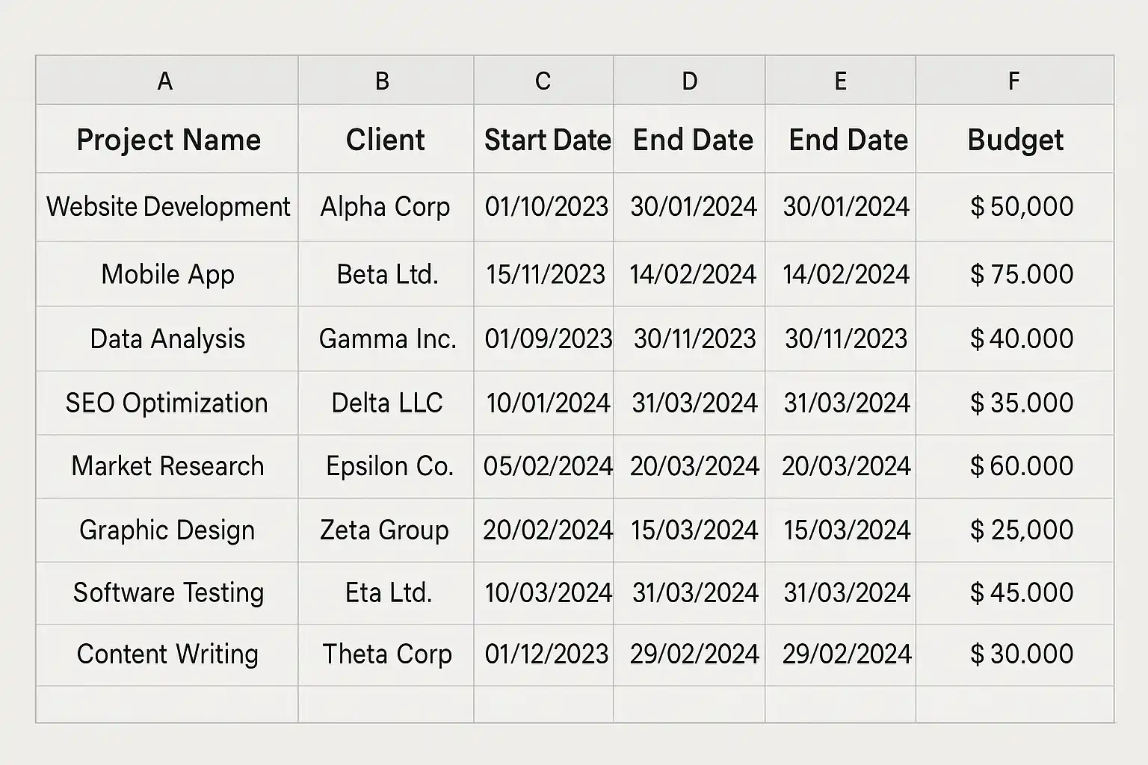Click the Project Name header cell
Viewport: 1148px width, 765px height.
[167, 139]
